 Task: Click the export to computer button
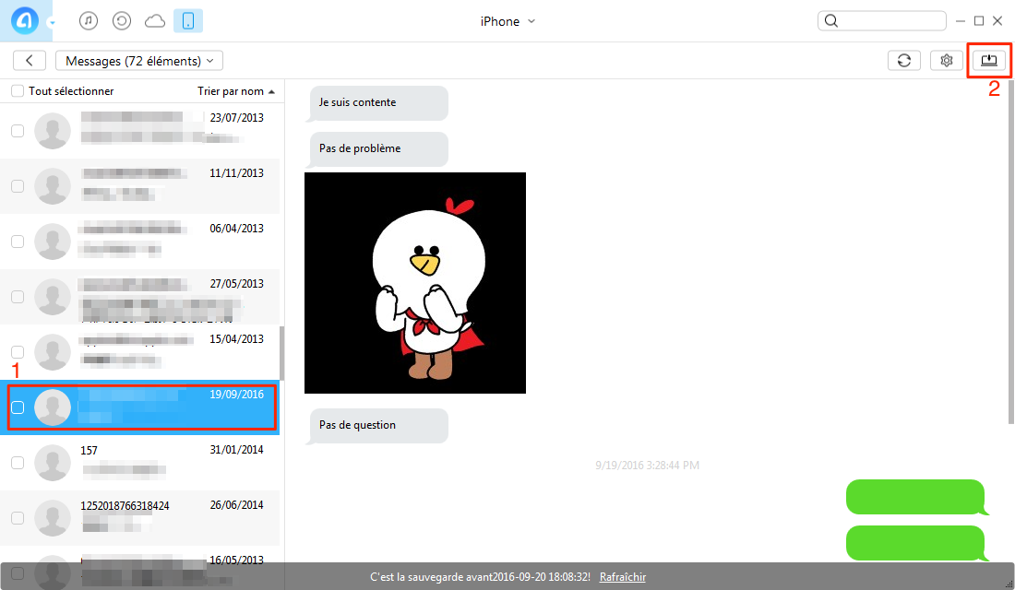click(x=989, y=60)
